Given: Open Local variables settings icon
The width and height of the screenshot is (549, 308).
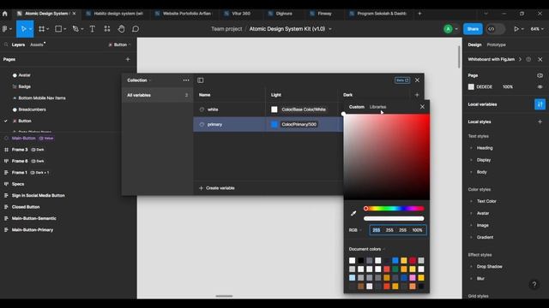Looking at the screenshot, I should coord(540,104).
